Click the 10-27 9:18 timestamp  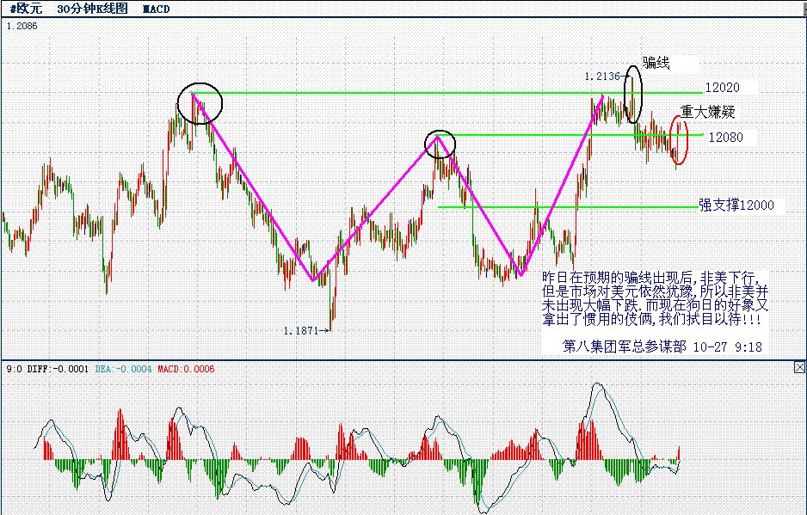coord(727,347)
